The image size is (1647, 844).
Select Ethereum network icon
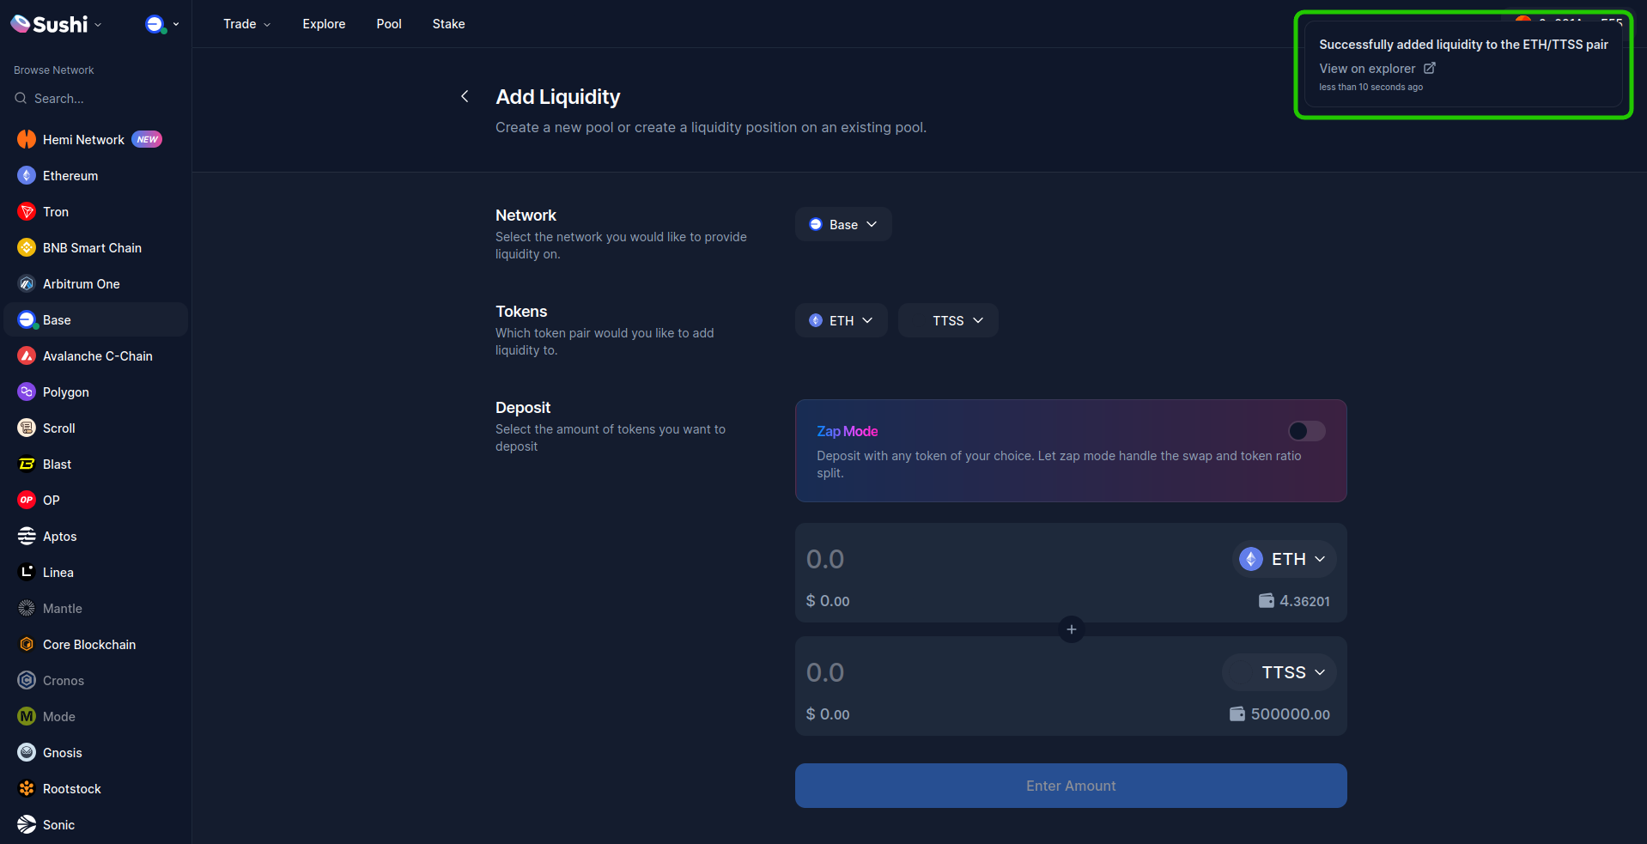point(27,175)
